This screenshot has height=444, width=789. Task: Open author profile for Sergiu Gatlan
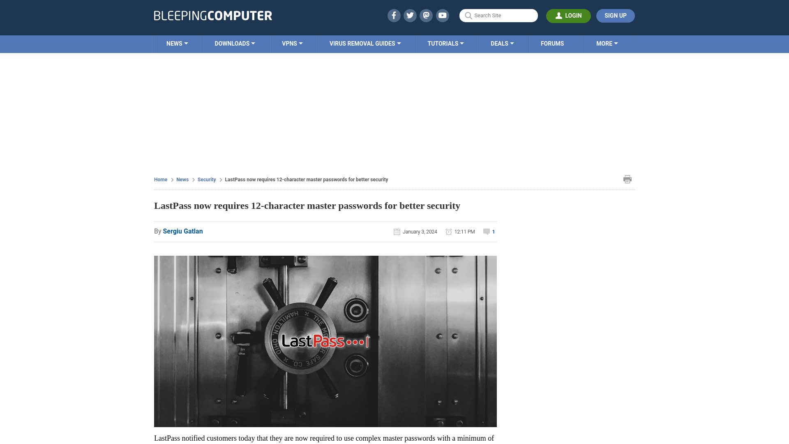[182, 231]
